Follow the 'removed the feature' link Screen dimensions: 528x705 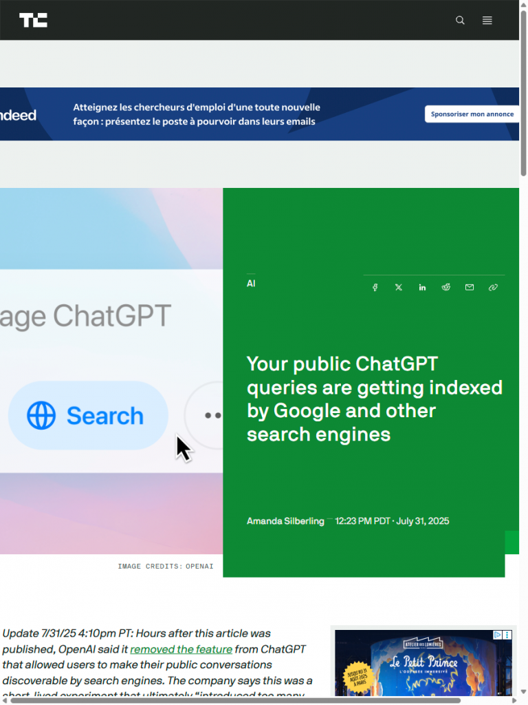[x=181, y=649]
